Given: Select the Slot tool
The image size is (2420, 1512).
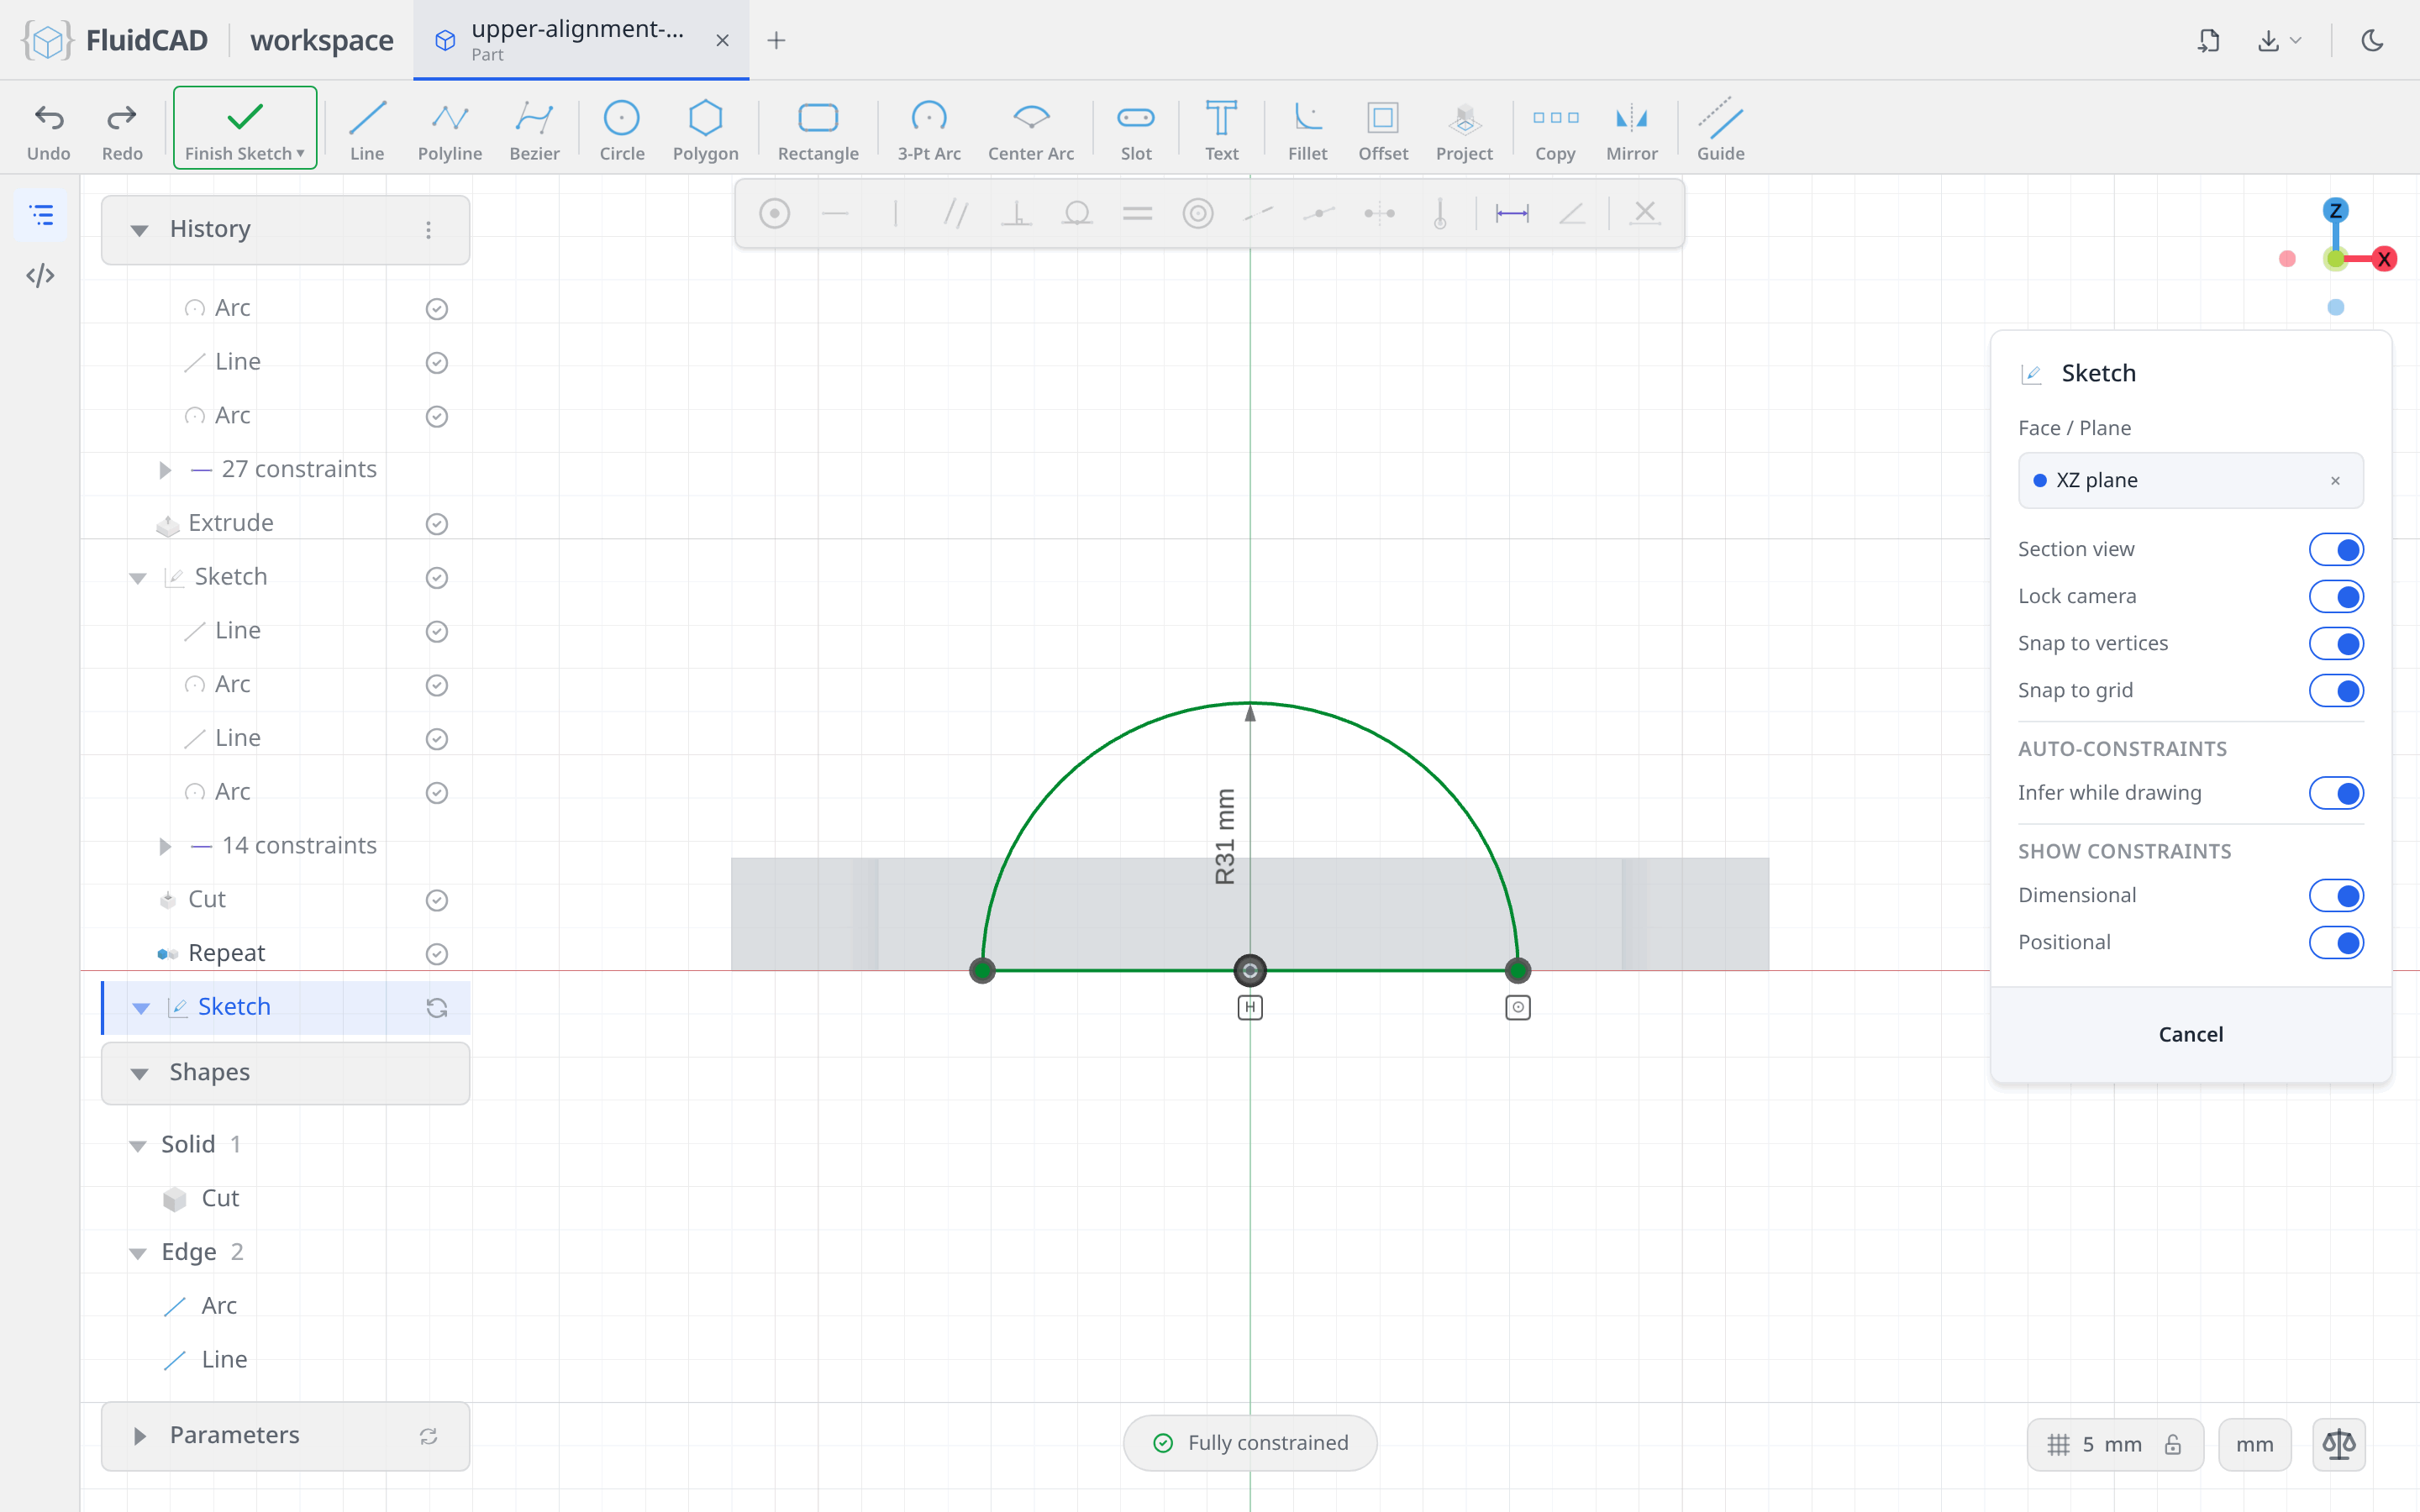Looking at the screenshot, I should click(x=1136, y=130).
